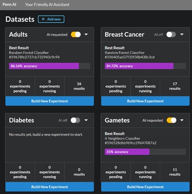
Task: Select Your Friendly AI Assistant header text
Action: (47, 4)
